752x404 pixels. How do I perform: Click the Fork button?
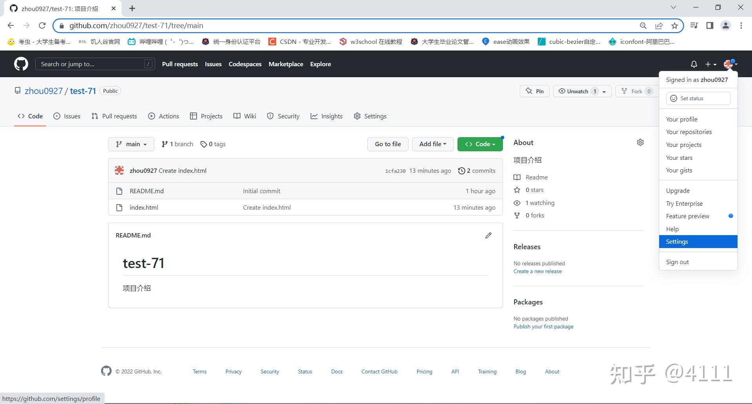point(636,91)
